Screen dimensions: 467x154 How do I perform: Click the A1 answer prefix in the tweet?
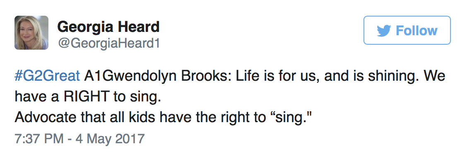[x=91, y=76]
